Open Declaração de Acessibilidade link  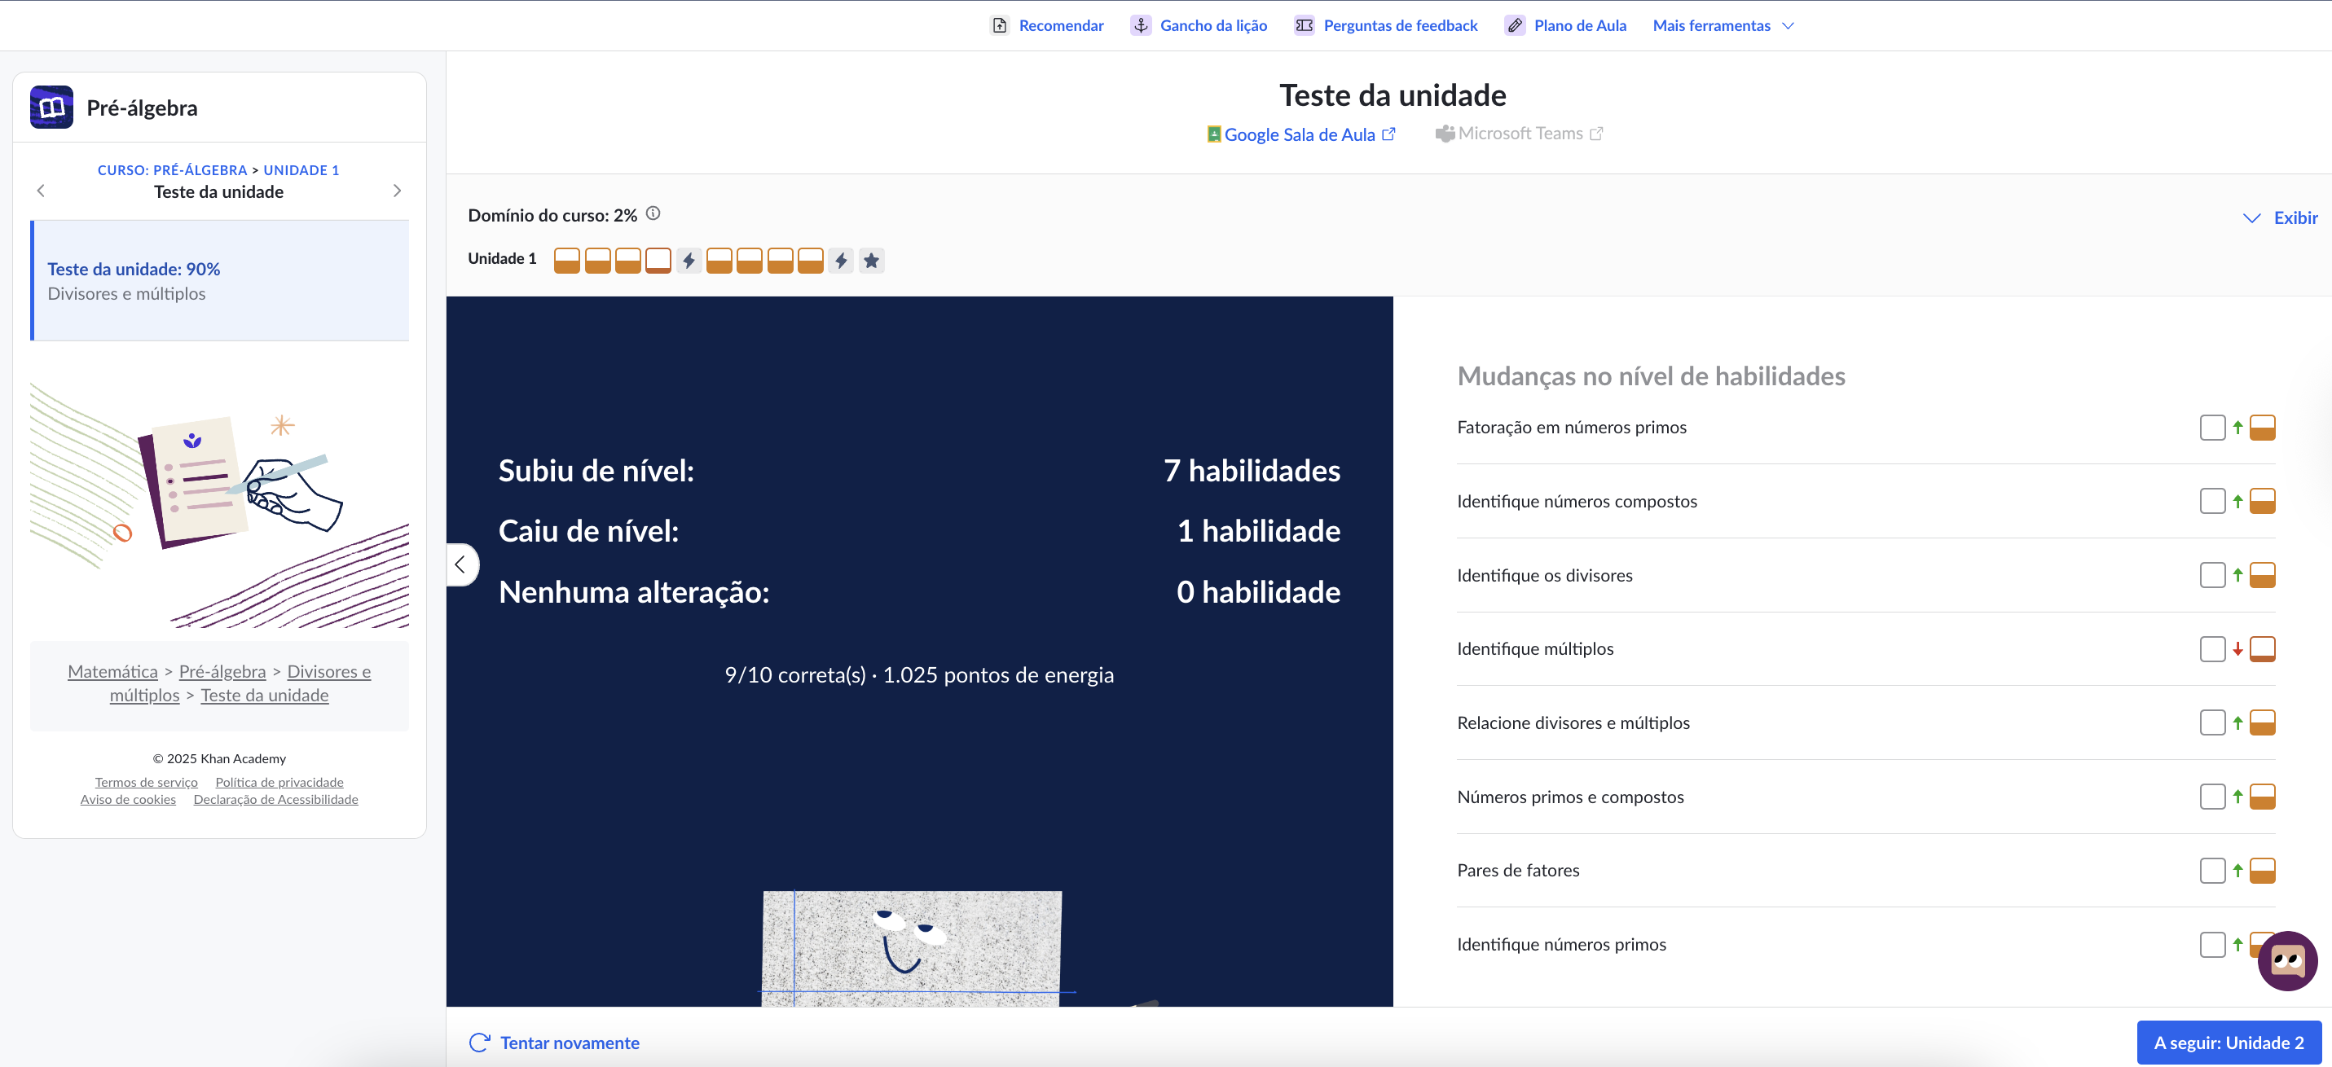[275, 799]
